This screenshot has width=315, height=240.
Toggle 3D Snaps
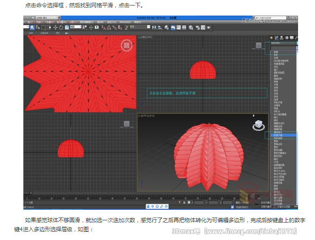point(103,27)
